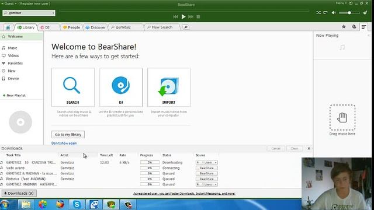Mute the volume speaker icon

(x=334, y=13)
